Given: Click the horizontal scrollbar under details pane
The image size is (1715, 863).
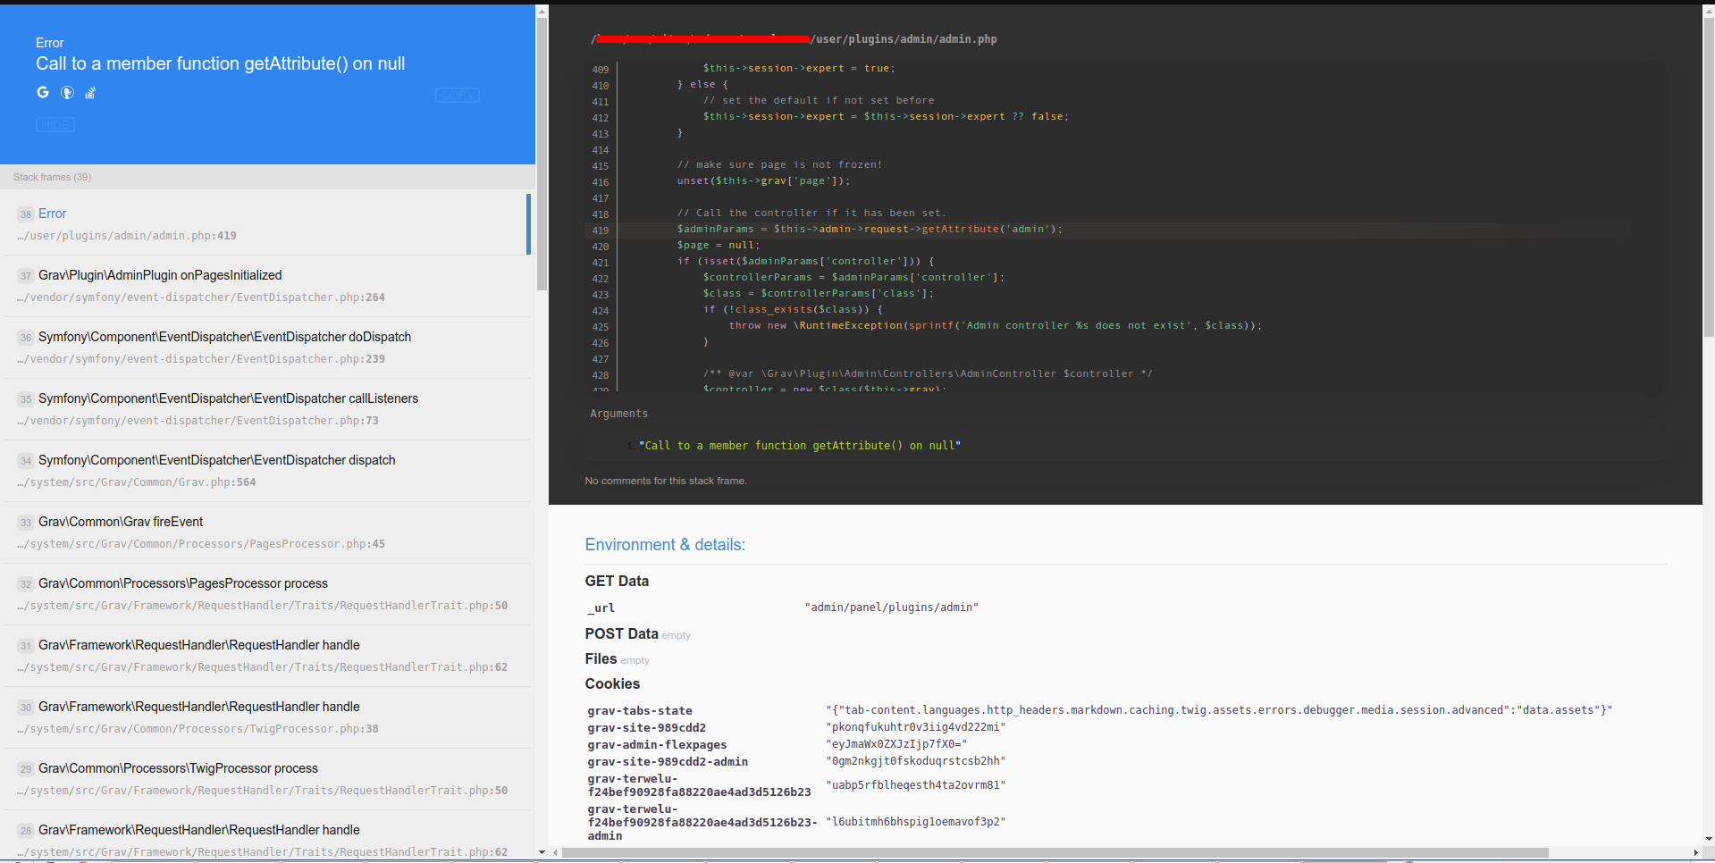Looking at the screenshot, I should click(1055, 852).
